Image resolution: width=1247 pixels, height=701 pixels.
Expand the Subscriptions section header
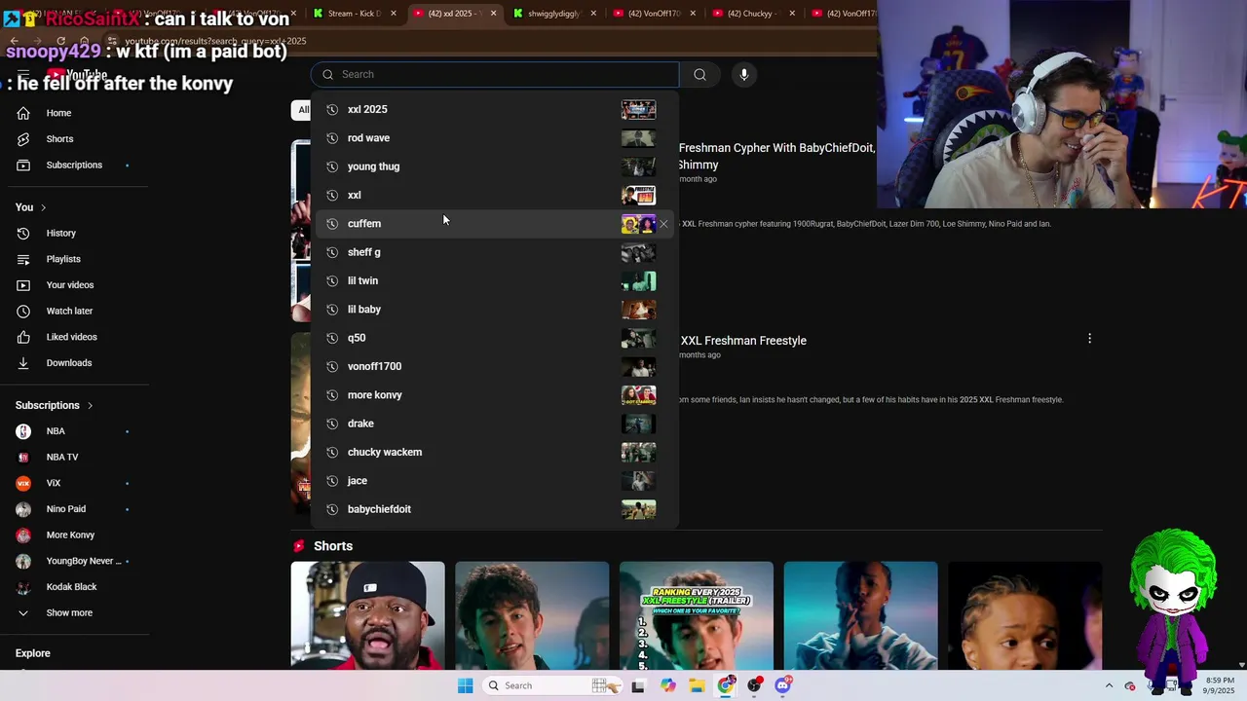(55, 405)
